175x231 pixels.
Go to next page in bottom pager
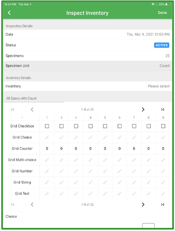[x=143, y=204]
